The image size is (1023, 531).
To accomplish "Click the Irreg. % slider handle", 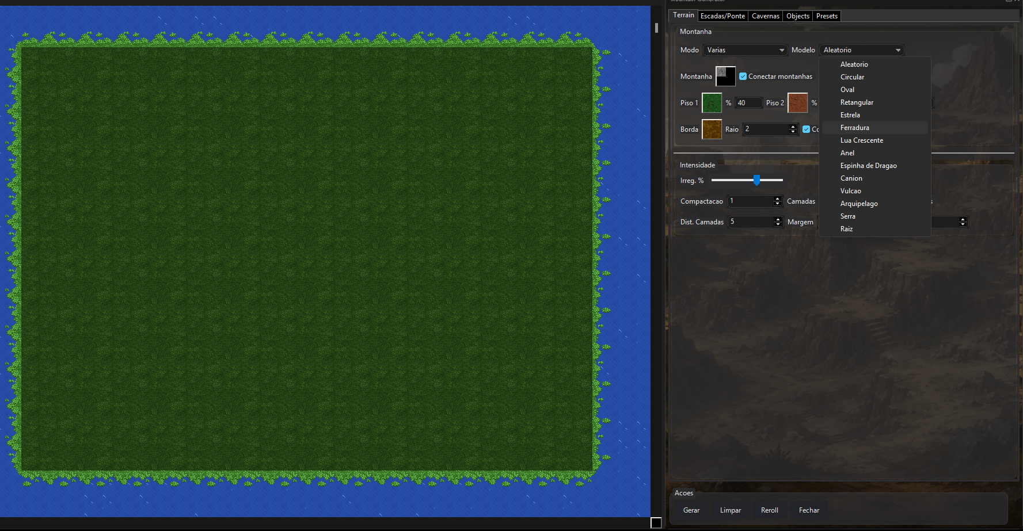I will 756,180.
